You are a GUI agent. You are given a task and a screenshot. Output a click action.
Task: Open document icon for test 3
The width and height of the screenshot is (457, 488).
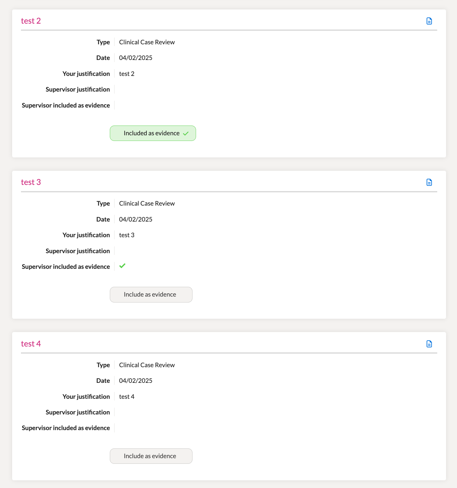(x=429, y=182)
